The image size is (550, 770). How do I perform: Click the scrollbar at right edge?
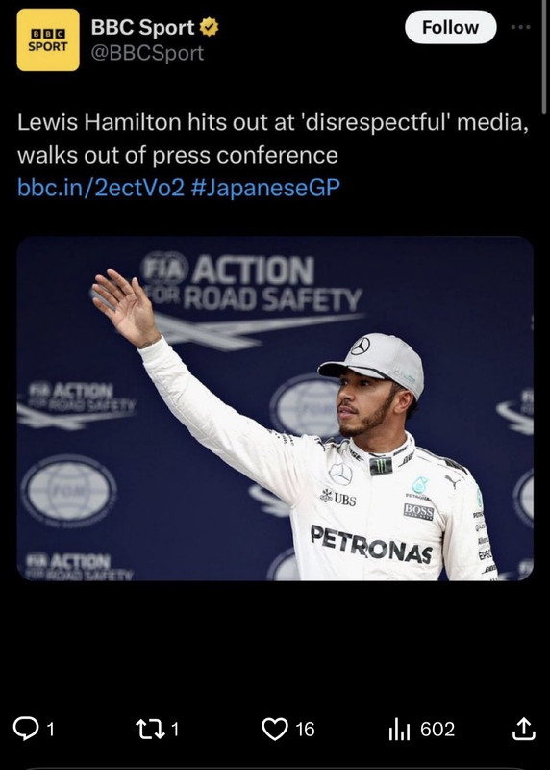(x=544, y=57)
